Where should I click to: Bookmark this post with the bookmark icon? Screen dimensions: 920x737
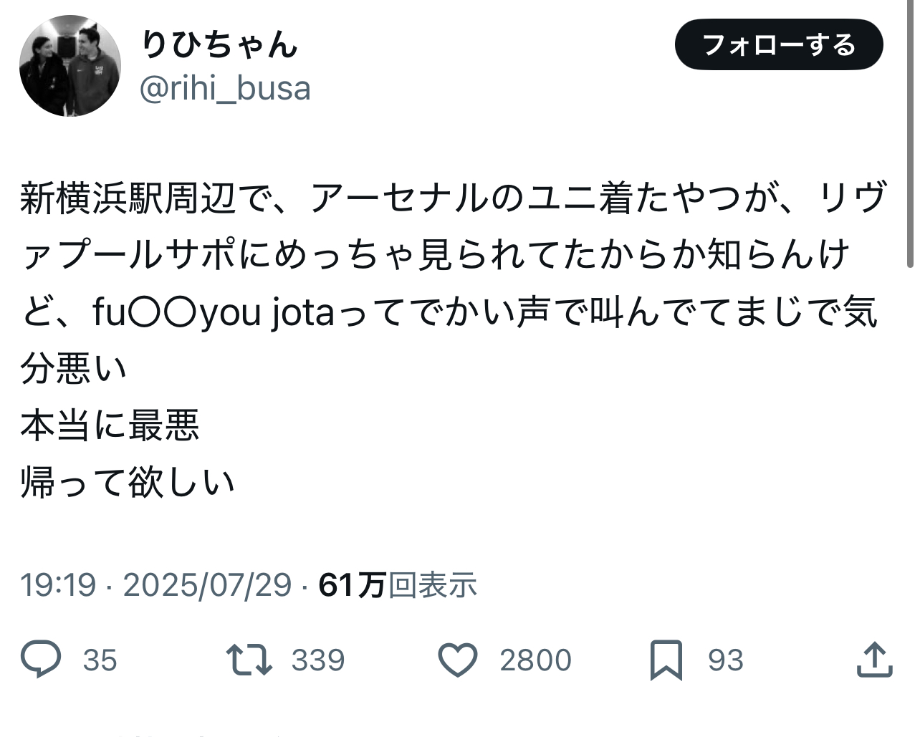(x=666, y=660)
